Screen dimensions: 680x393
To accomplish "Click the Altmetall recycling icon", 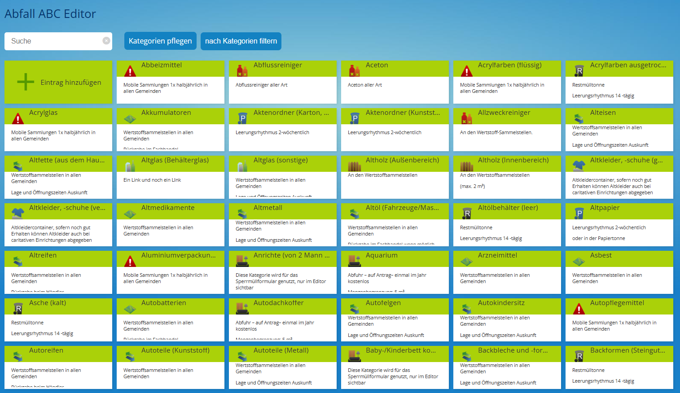I will pyautogui.click(x=242, y=214).
